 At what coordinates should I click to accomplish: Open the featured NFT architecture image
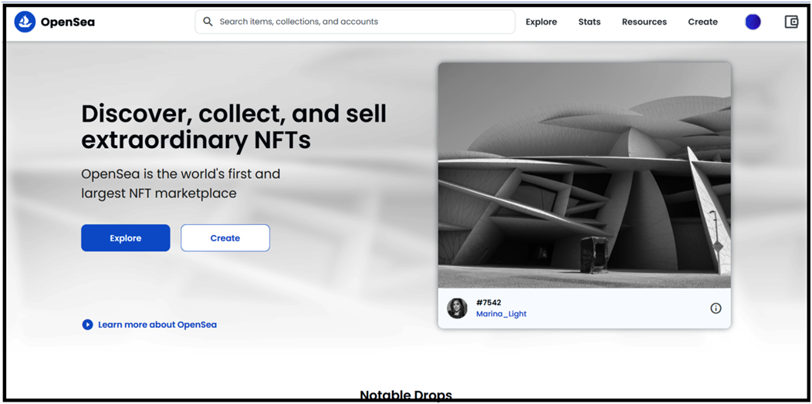584,175
